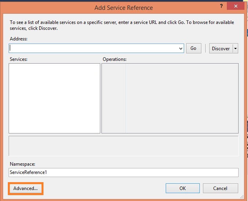Click the Help question mark icon

tap(222, 6)
